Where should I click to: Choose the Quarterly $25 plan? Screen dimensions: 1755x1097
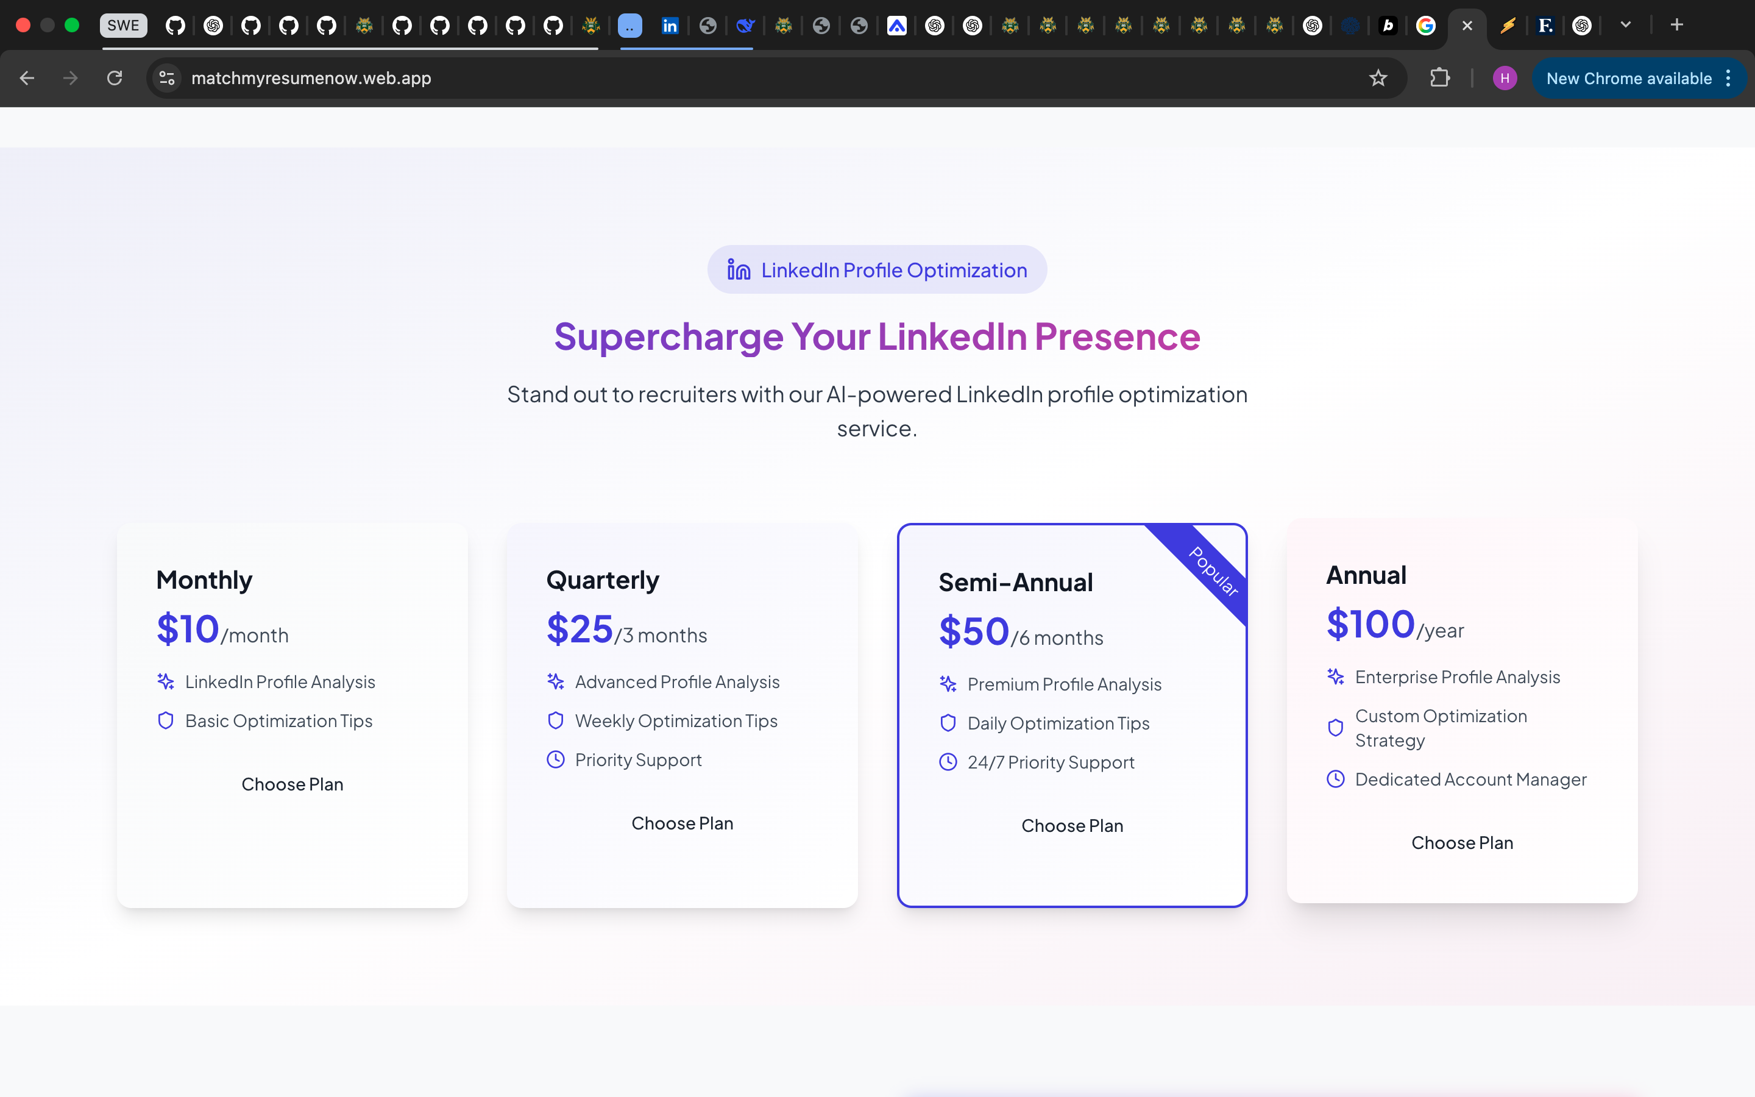pos(682,823)
